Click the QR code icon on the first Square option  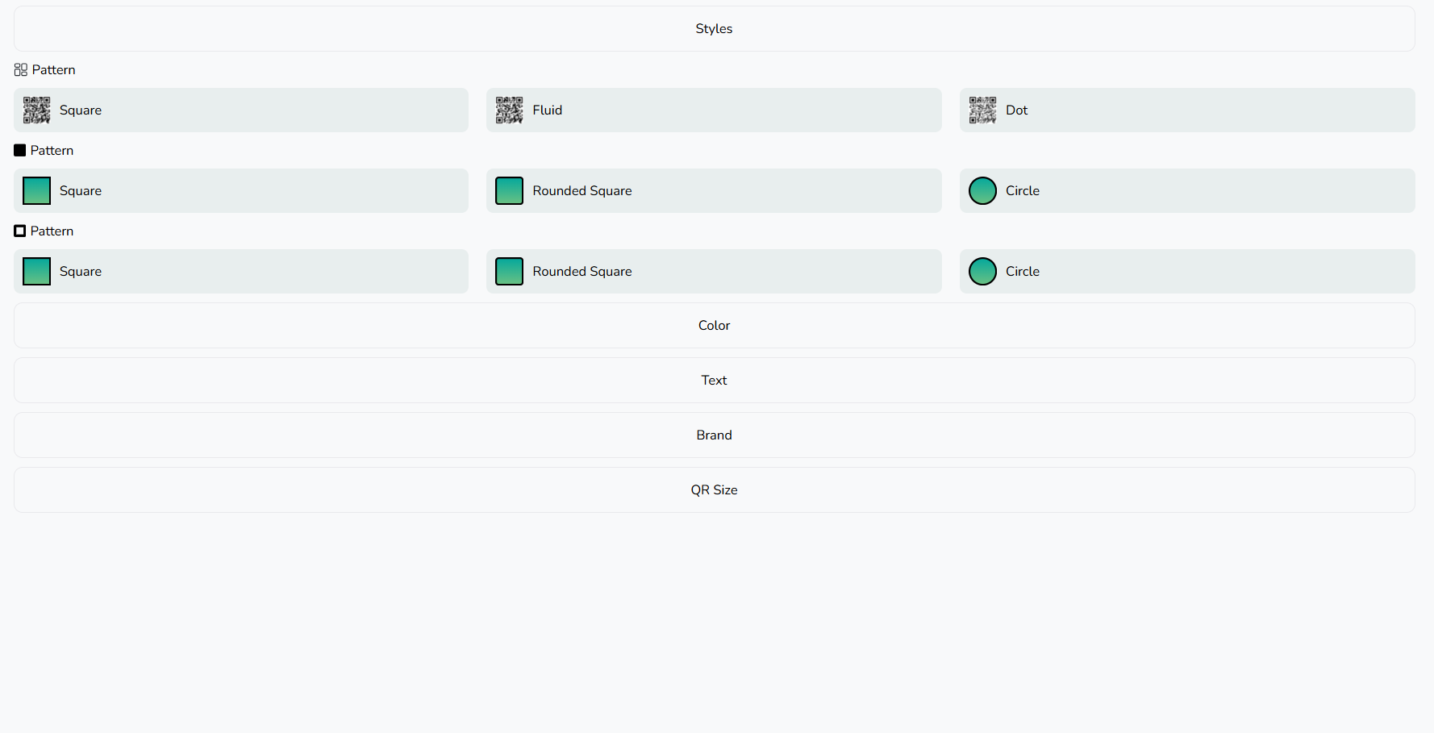(x=36, y=110)
